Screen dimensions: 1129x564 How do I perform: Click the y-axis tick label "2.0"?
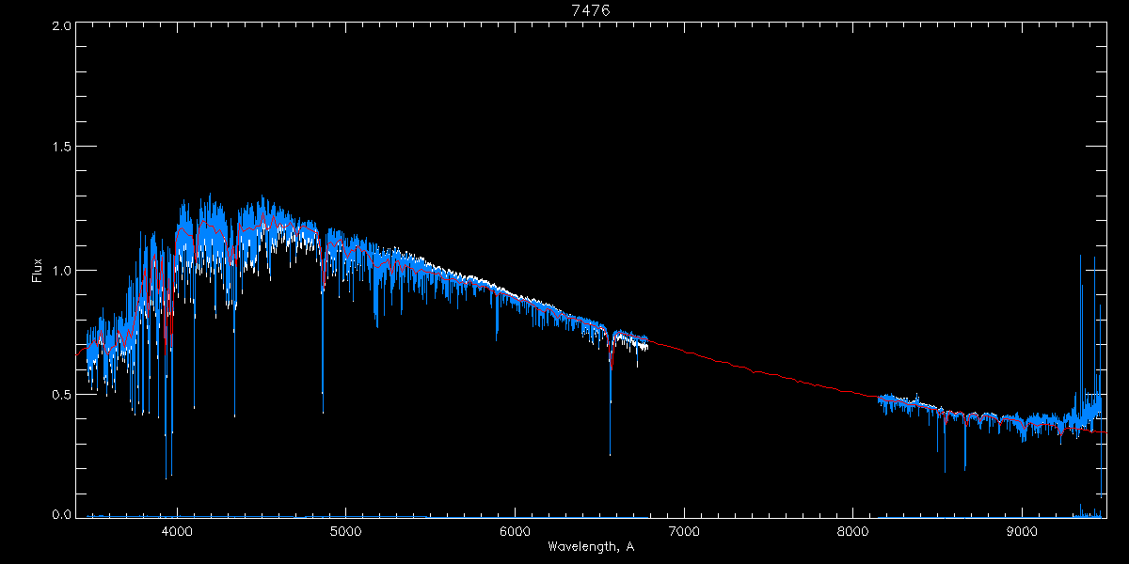tap(61, 25)
